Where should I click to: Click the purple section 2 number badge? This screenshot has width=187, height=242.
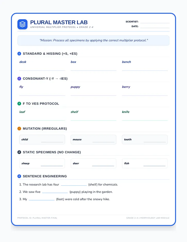point(19,79)
